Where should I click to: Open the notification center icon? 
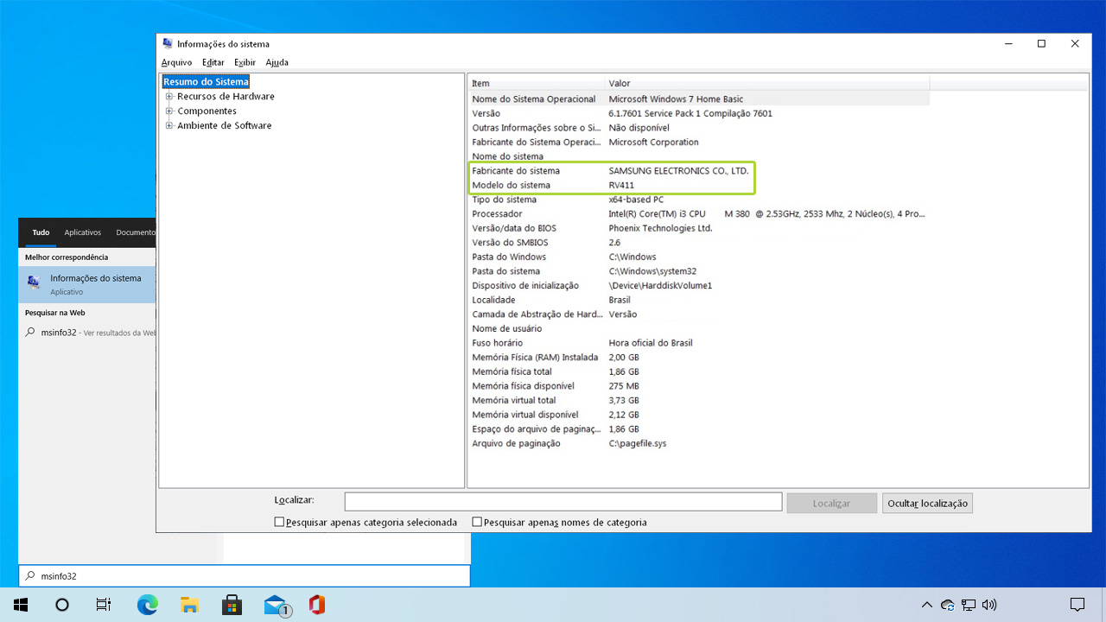(1077, 605)
